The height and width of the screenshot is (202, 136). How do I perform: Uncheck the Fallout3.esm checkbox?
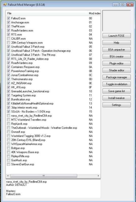click(8, 18)
